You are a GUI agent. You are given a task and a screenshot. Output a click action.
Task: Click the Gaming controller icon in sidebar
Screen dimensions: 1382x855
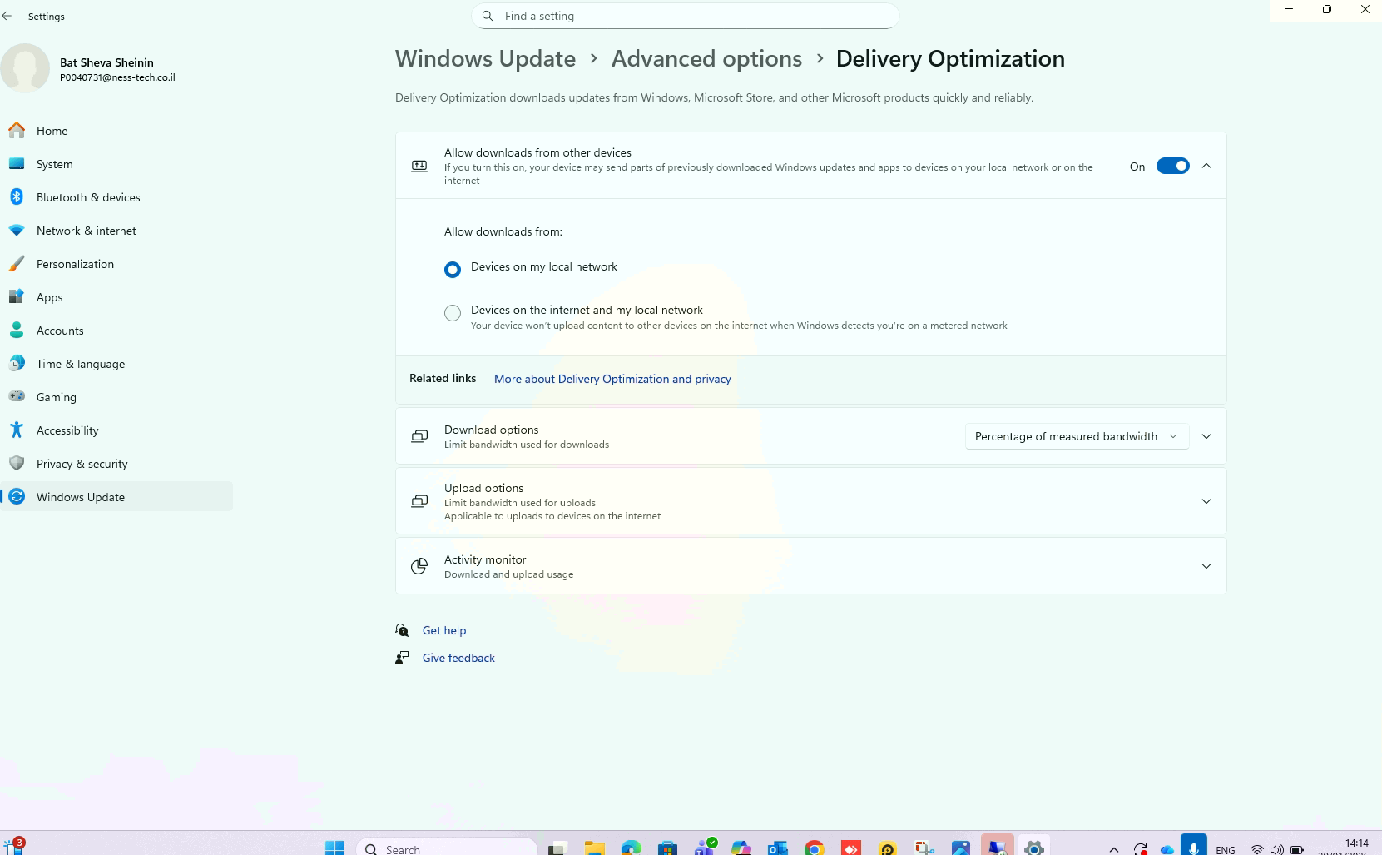[17, 397]
